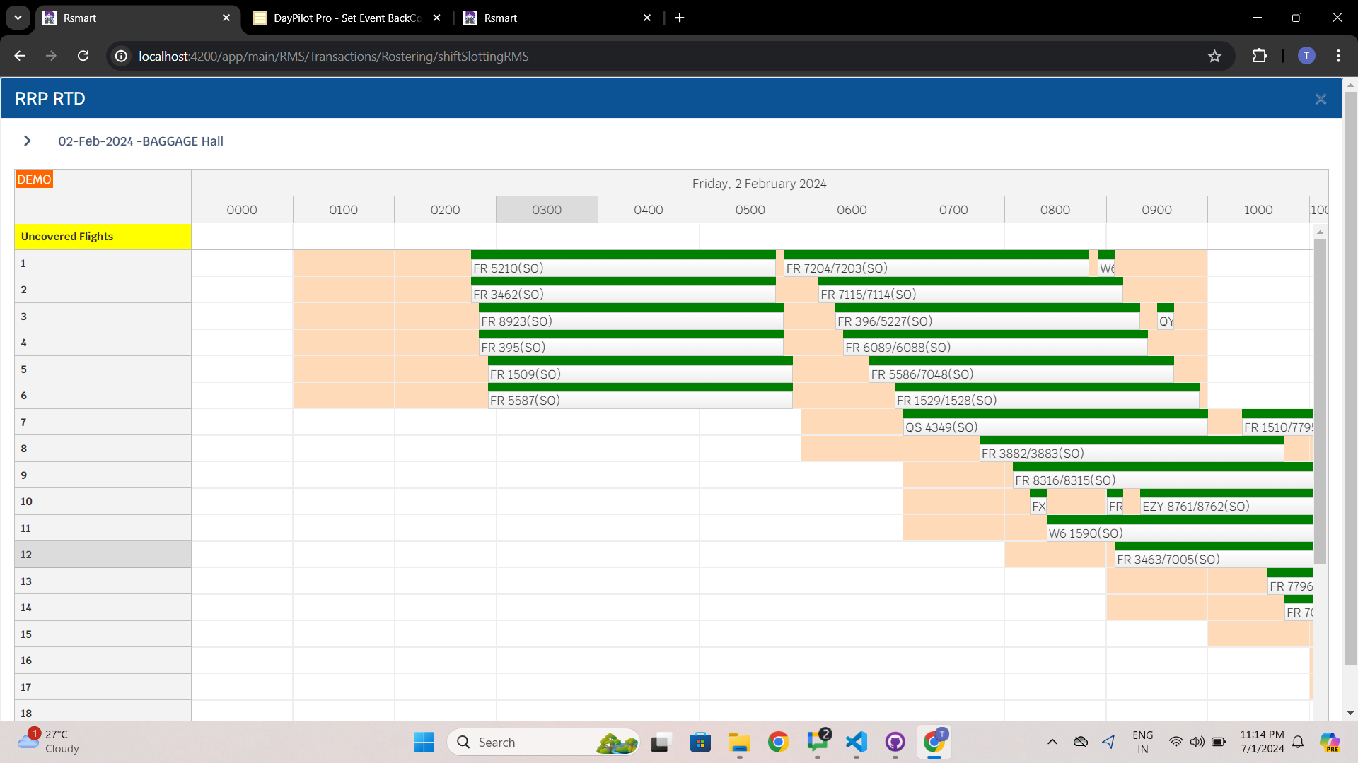Expand the chevron beside 02-Feb-2024 header
The height and width of the screenshot is (763, 1358).
(27, 141)
